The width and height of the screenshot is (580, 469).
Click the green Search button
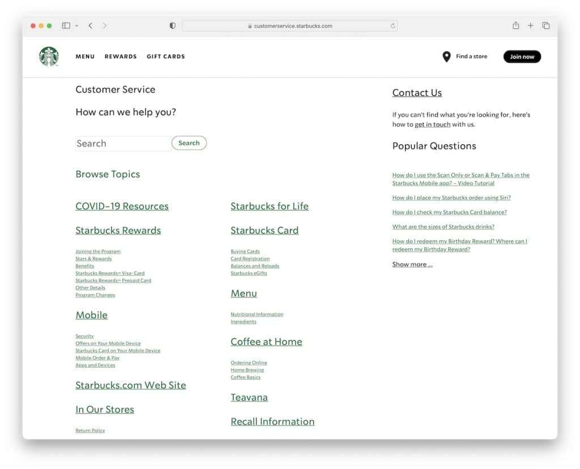189,143
